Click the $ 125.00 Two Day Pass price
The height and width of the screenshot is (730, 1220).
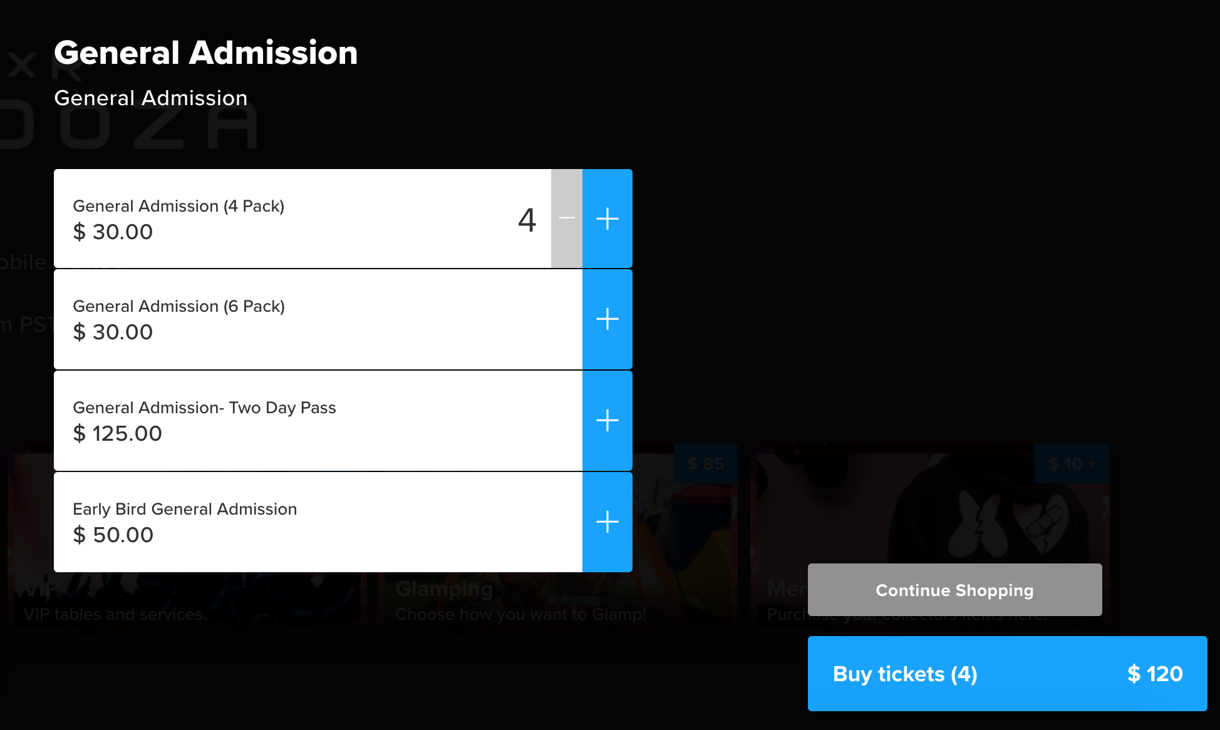[118, 433]
